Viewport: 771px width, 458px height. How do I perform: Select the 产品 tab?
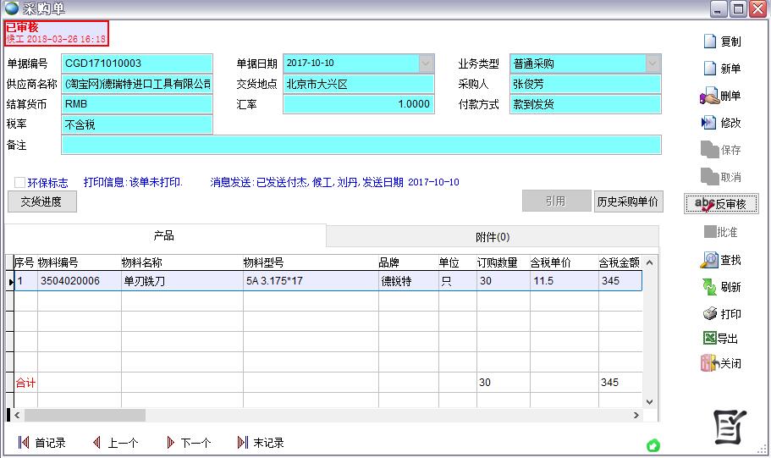164,236
